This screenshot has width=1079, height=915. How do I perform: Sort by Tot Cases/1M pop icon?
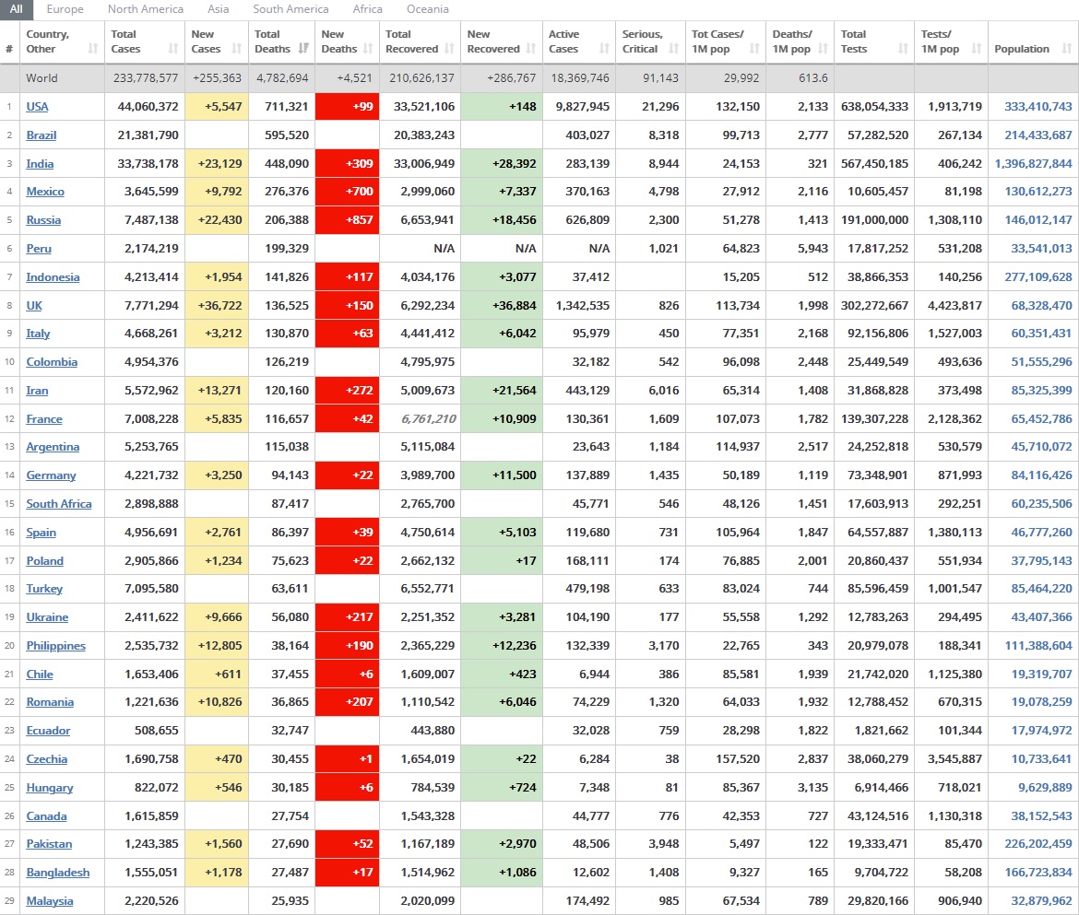point(755,49)
